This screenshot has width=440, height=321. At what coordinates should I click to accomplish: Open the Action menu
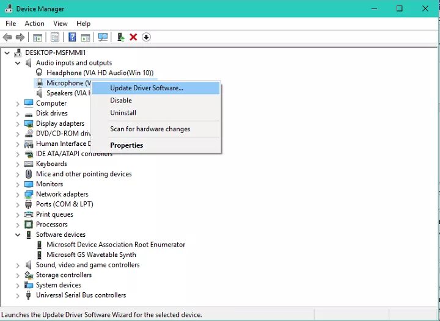(x=34, y=24)
